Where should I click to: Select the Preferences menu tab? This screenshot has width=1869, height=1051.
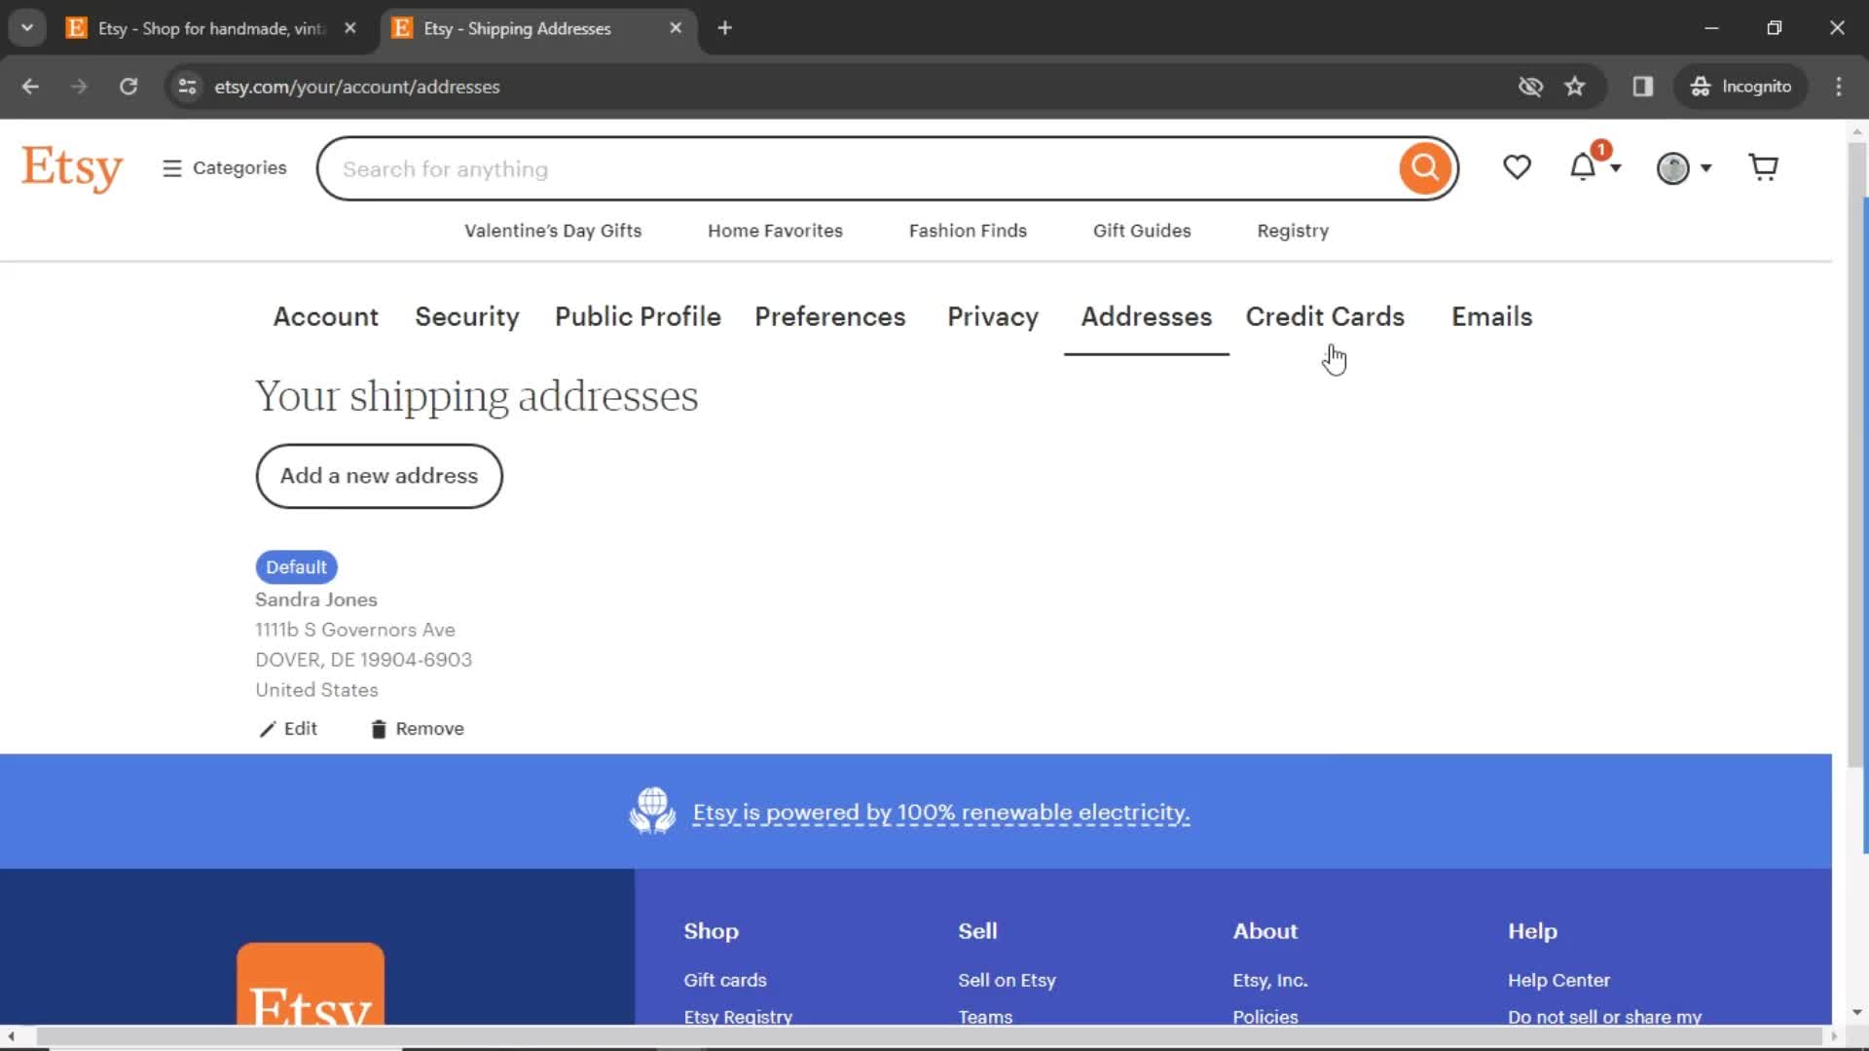[x=830, y=317]
